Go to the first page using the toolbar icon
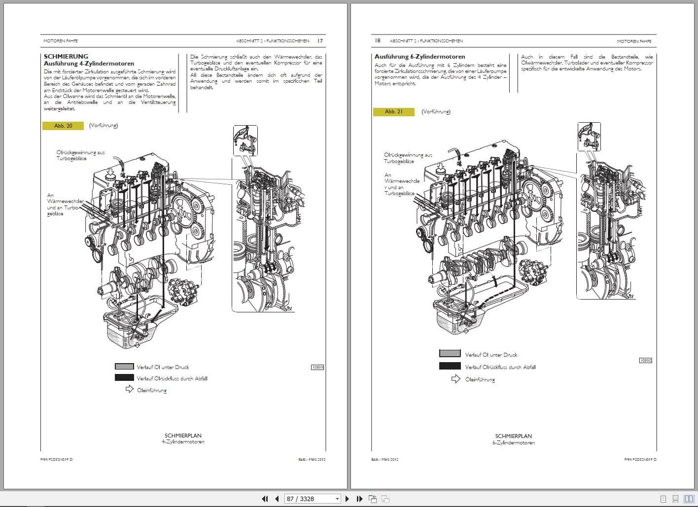The height and width of the screenshot is (507, 698). click(265, 499)
